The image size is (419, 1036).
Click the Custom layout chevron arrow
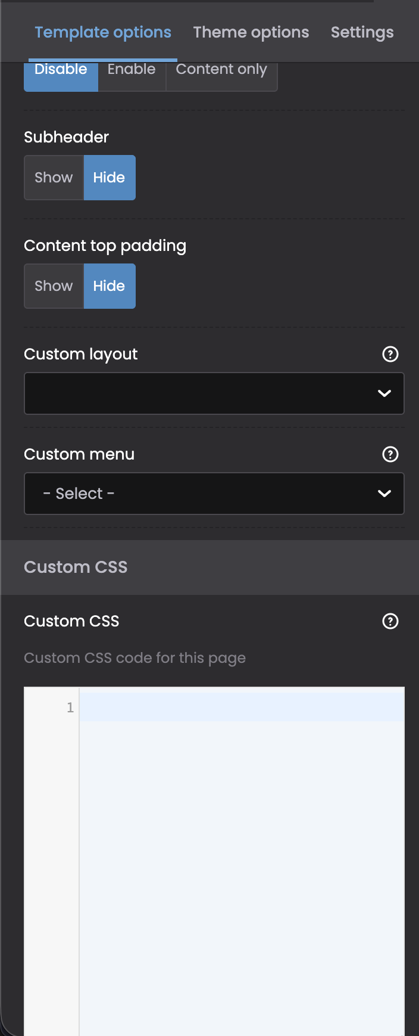pos(384,393)
